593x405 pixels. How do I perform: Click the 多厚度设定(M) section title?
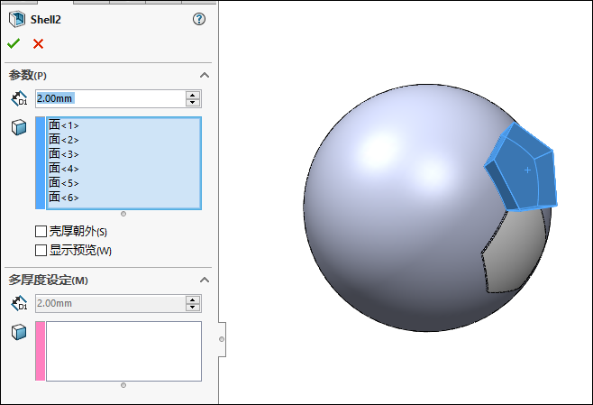[x=49, y=281]
